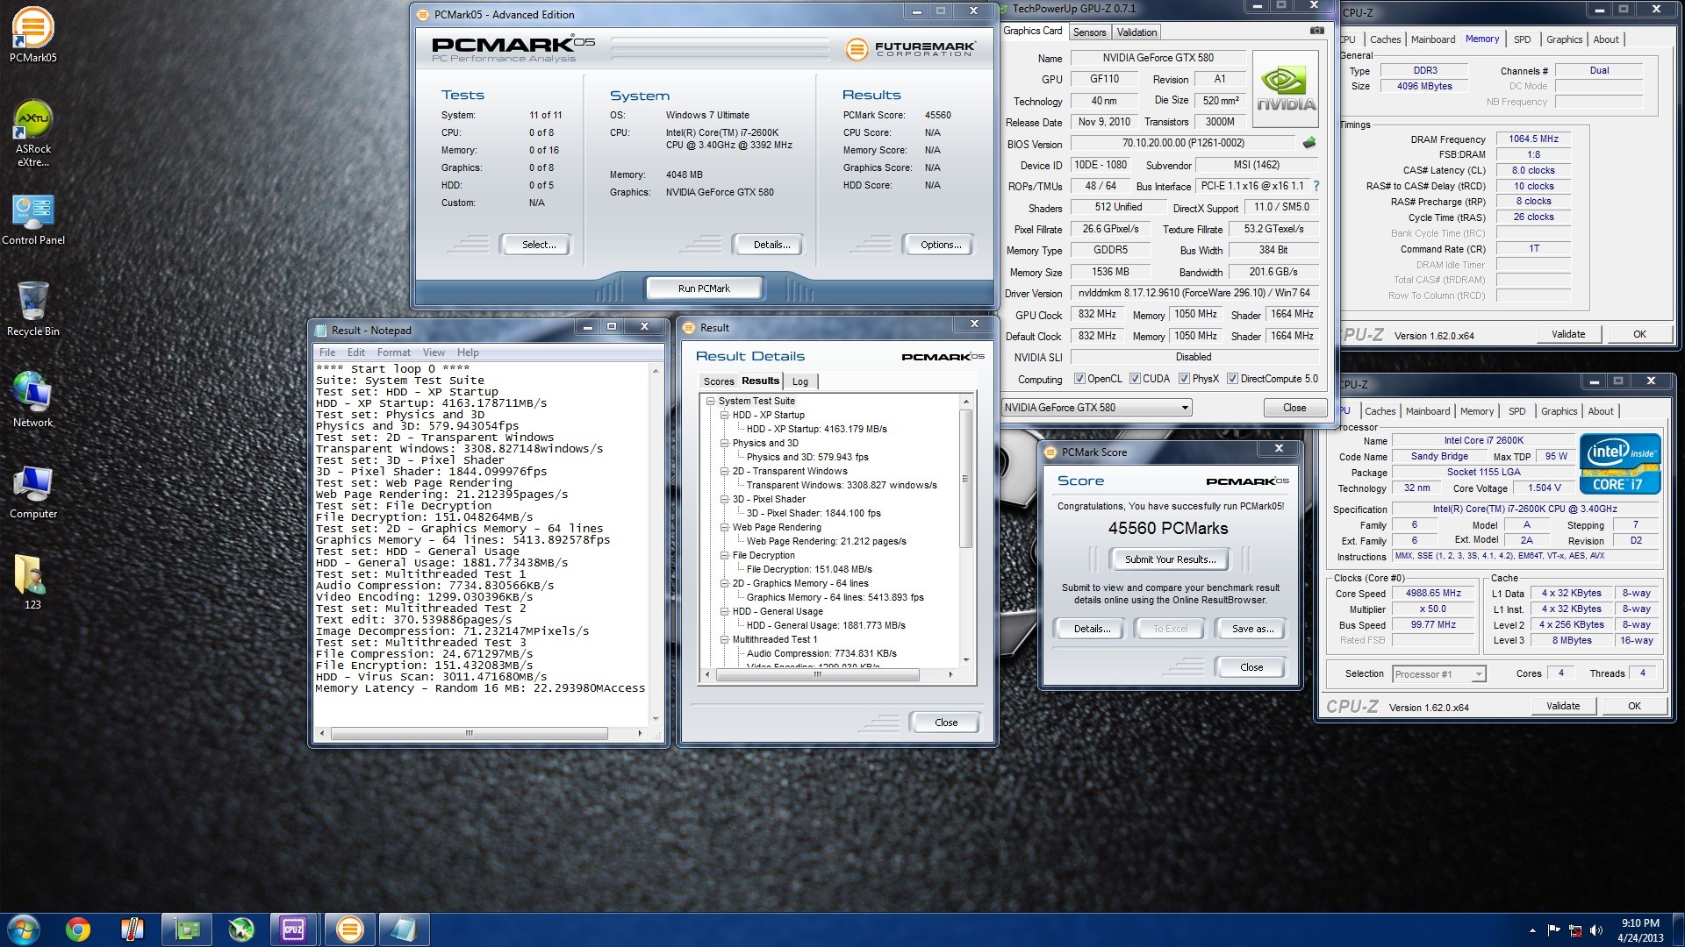Click Validate in the upper CPU-Z window
Screen dimensions: 1685x947
[x=1568, y=334]
